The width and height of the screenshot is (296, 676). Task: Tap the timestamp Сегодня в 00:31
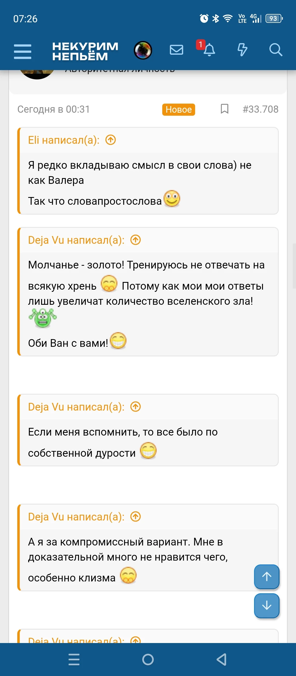click(54, 109)
